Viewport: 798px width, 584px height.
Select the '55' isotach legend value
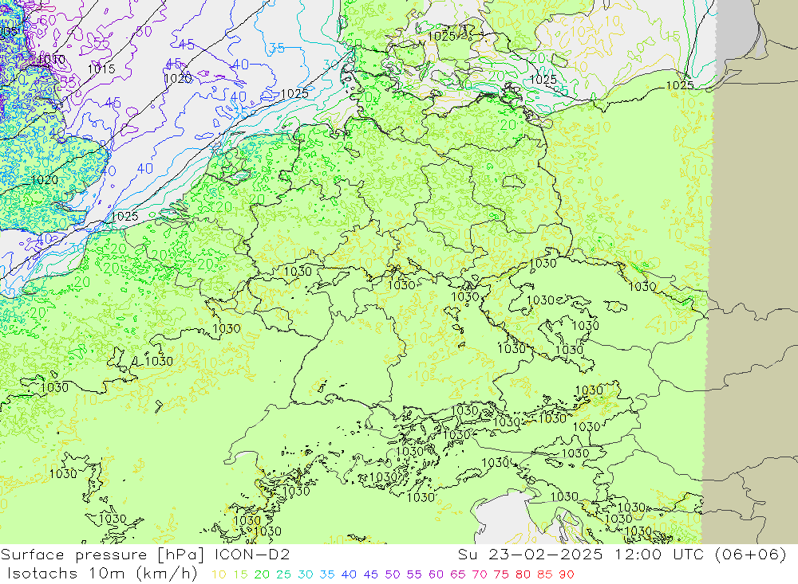[414, 575]
